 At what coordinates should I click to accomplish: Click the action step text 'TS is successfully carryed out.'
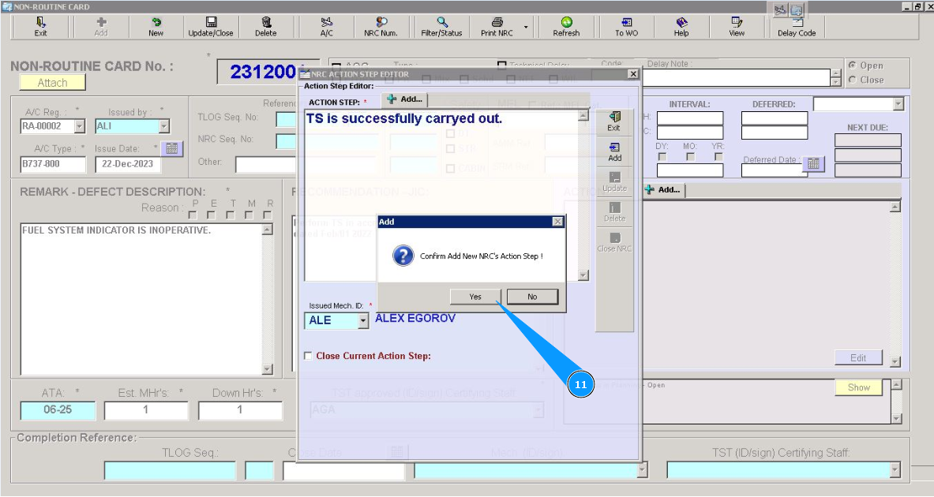pos(404,118)
